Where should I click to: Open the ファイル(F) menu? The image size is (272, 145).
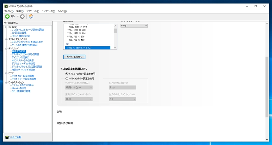click(x=9, y=11)
